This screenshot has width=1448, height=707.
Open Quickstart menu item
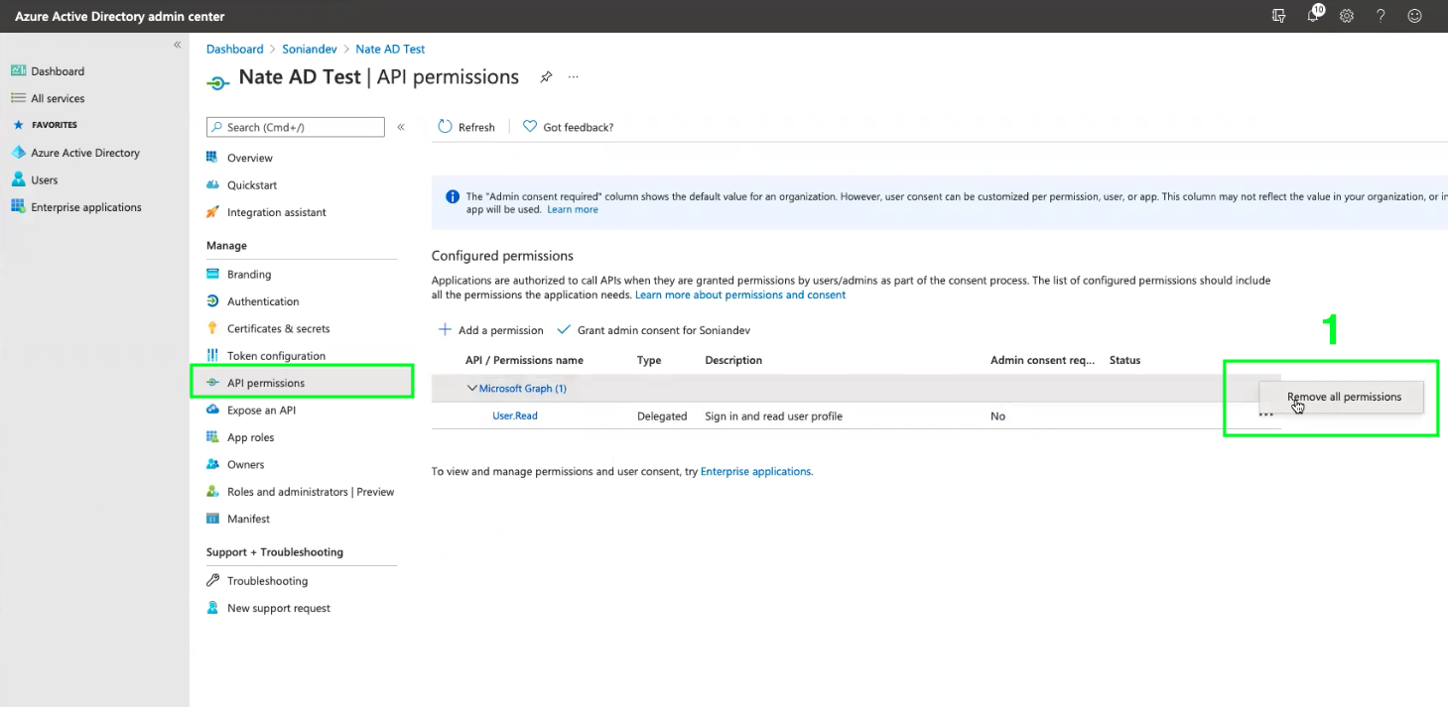click(x=252, y=185)
